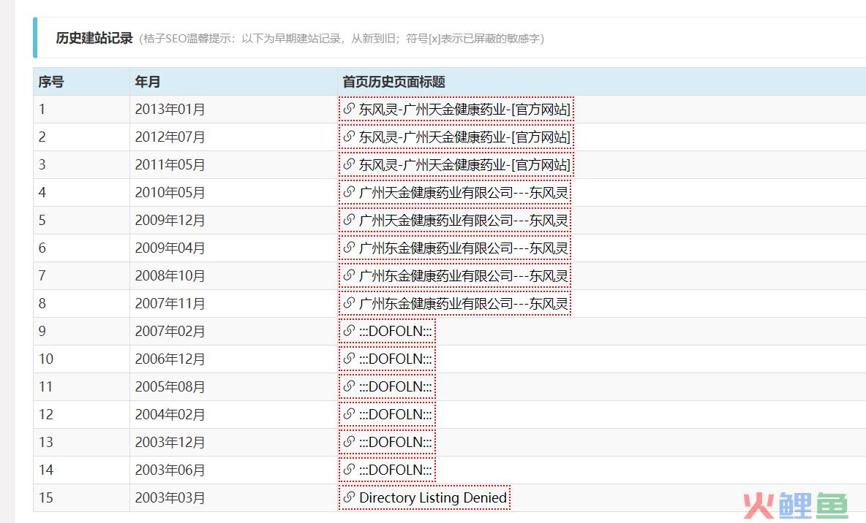The image size is (866, 523).
Task: Open the 2011年05月 title 东风灵-广州天金健康药业-[官方网站]
Action: point(464,164)
